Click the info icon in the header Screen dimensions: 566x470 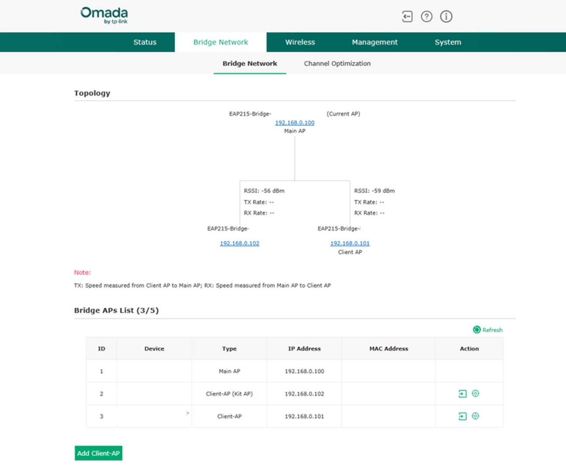(x=446, y=17)
